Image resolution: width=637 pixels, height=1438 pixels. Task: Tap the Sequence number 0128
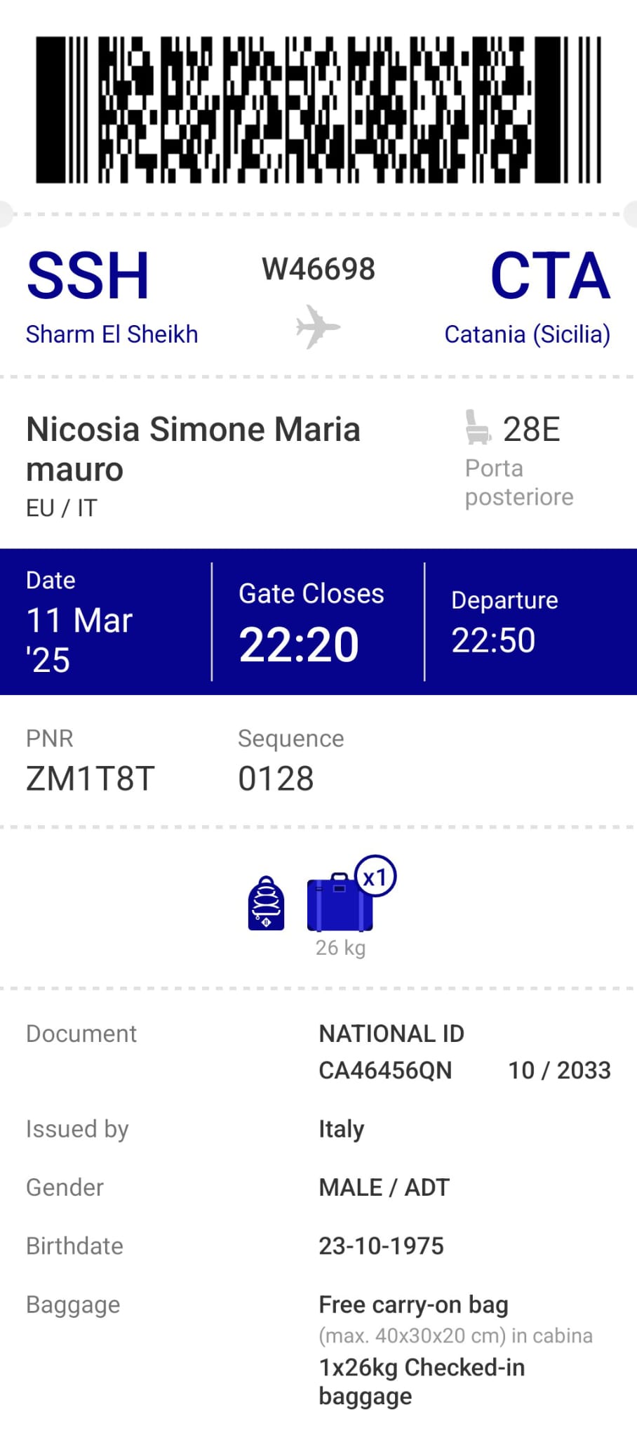coord(276,779)
